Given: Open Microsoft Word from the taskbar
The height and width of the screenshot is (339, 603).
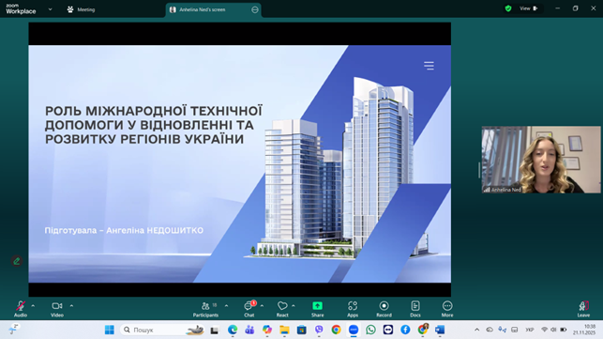Looking at the screenshot, I should [440, 330].
